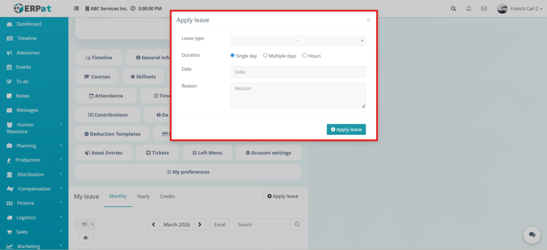The width and height of the screenshot is (547, 250).
Task: Open the envelope icon in top bar
Action: pyautogui.click(x=484, y=9)
